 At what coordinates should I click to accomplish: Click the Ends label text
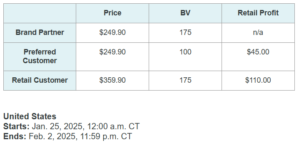15,136
